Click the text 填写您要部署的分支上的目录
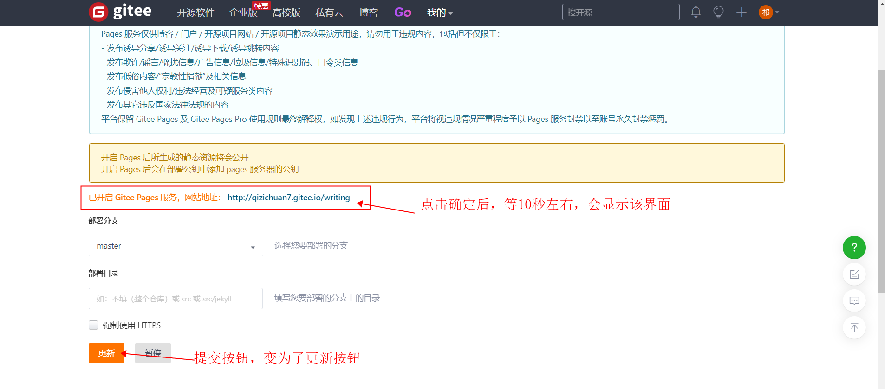 327,298
